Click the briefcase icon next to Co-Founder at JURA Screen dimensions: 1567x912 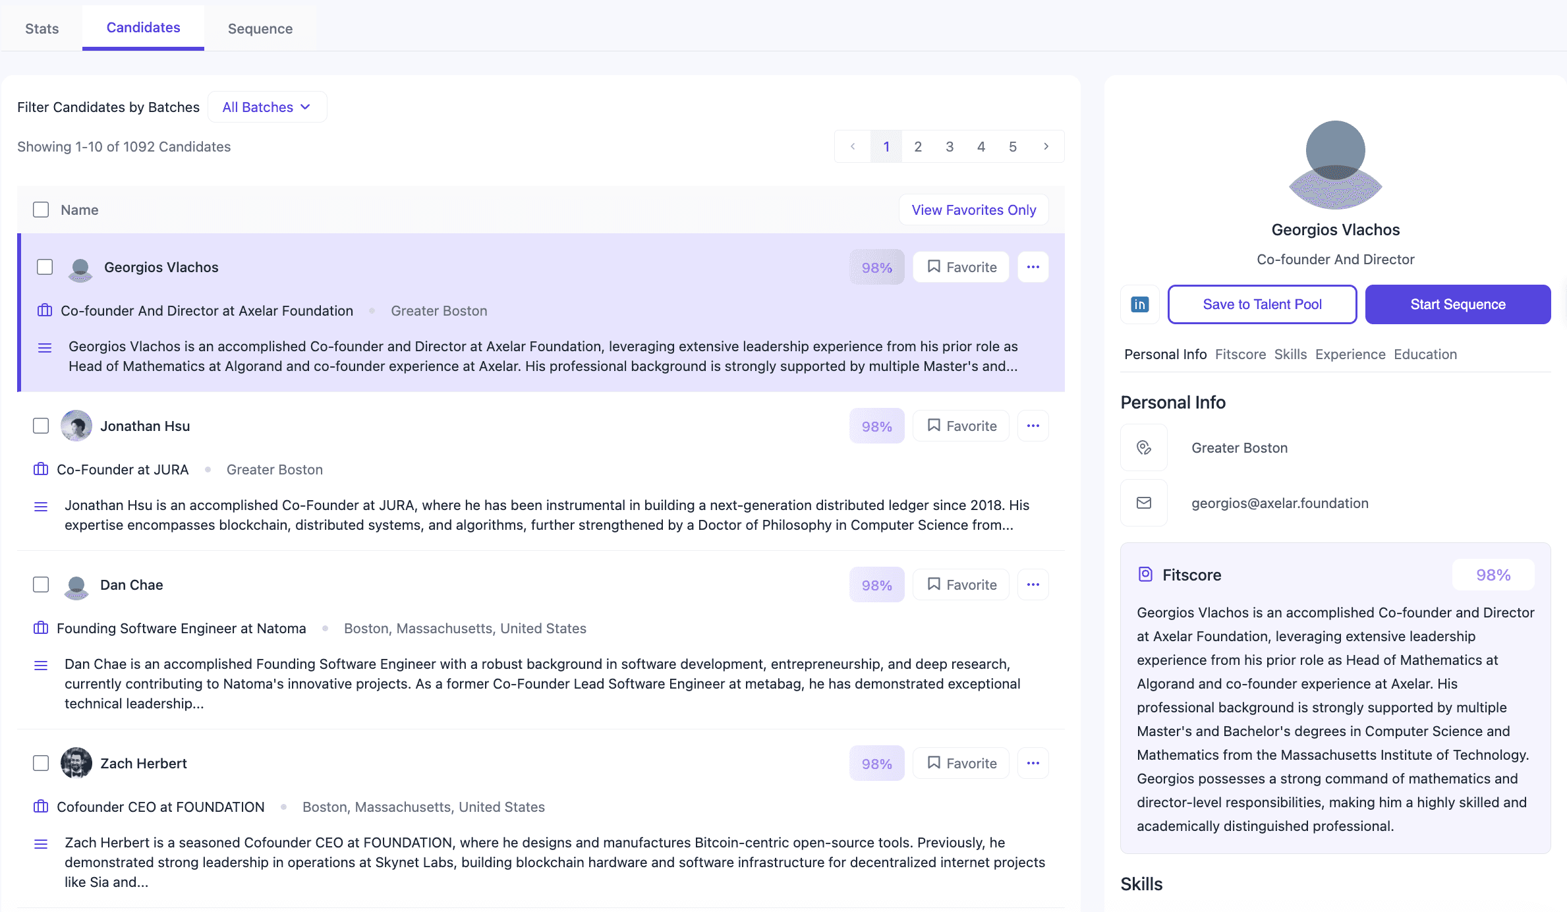pos(40,469)
